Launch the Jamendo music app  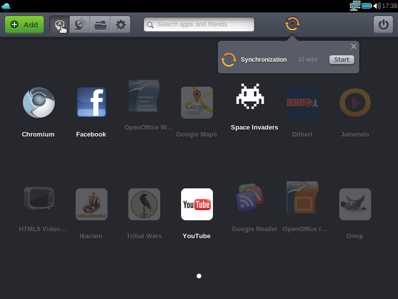click(355, 103)
